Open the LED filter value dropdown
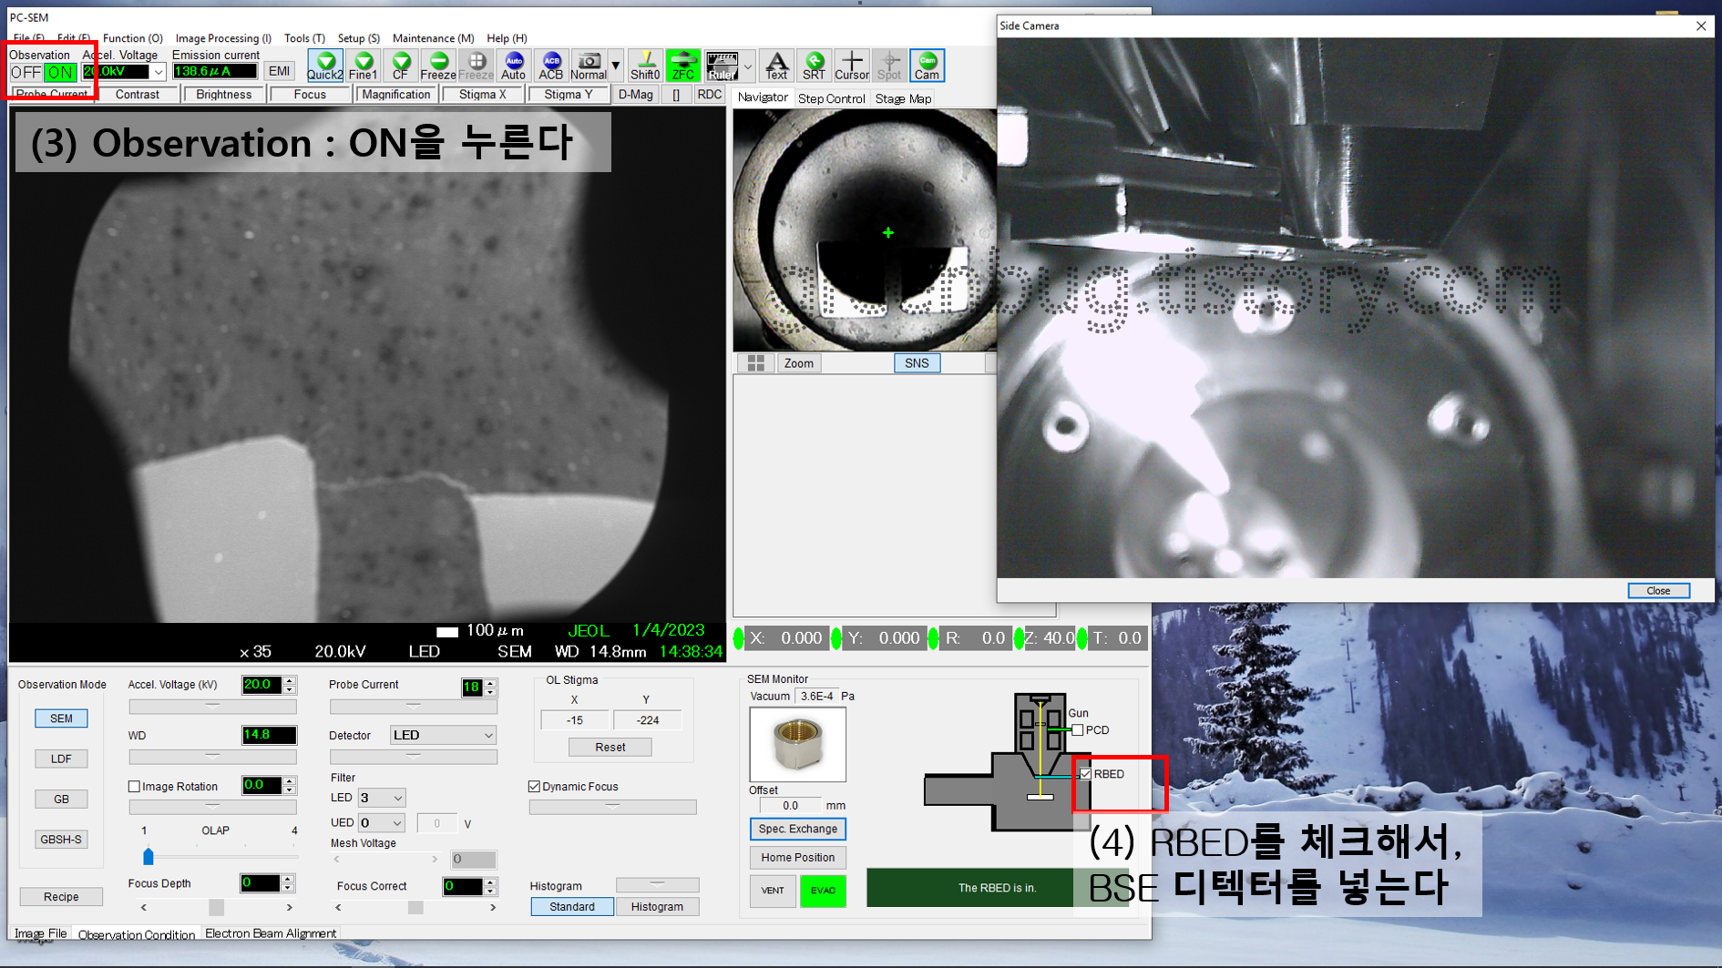This screenshot has height=968, width=1722. pos(382,798)
